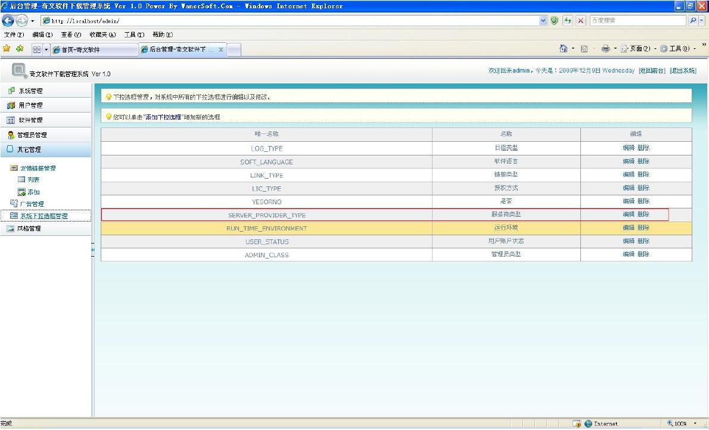Viewport: 709px width, 430px height.
Task: Click the 奇文软件下载管理系统 logo icon
Action: [20, 70]
